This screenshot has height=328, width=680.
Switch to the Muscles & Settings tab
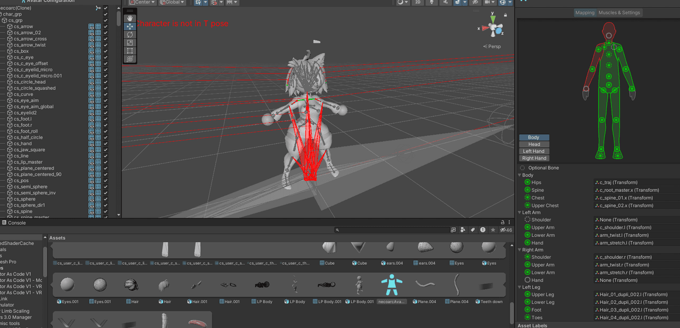coord(619,13)
